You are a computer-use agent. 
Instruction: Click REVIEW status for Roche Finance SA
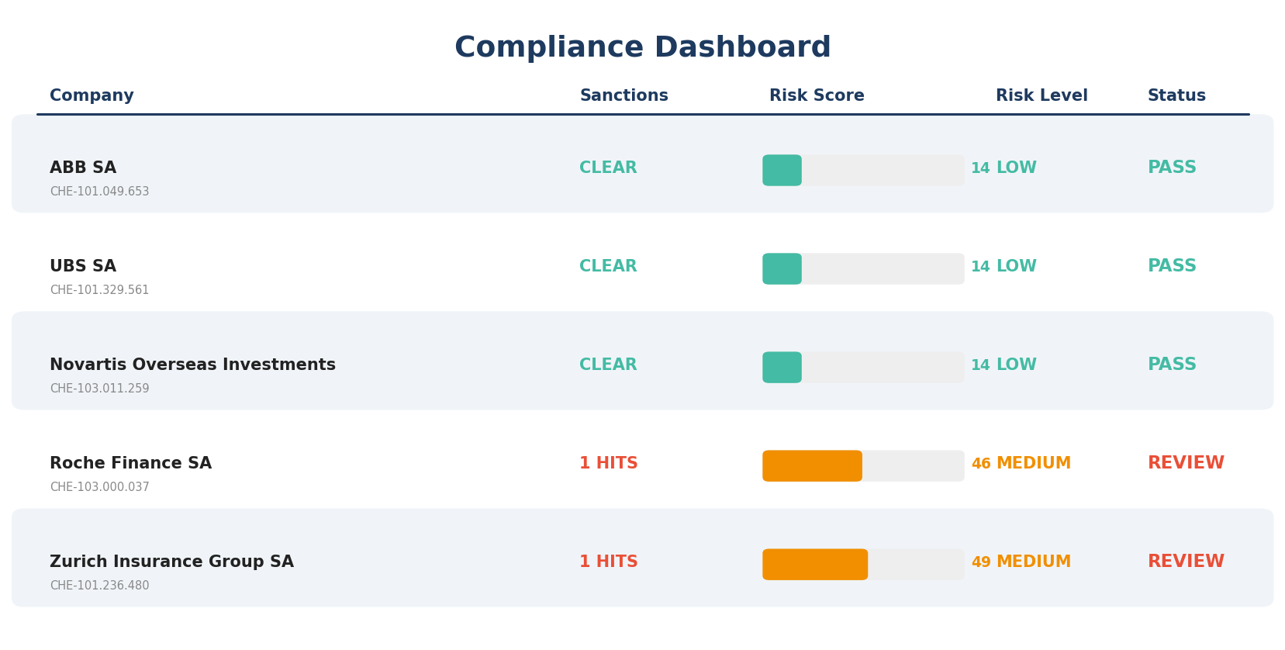coord(1186,463)
